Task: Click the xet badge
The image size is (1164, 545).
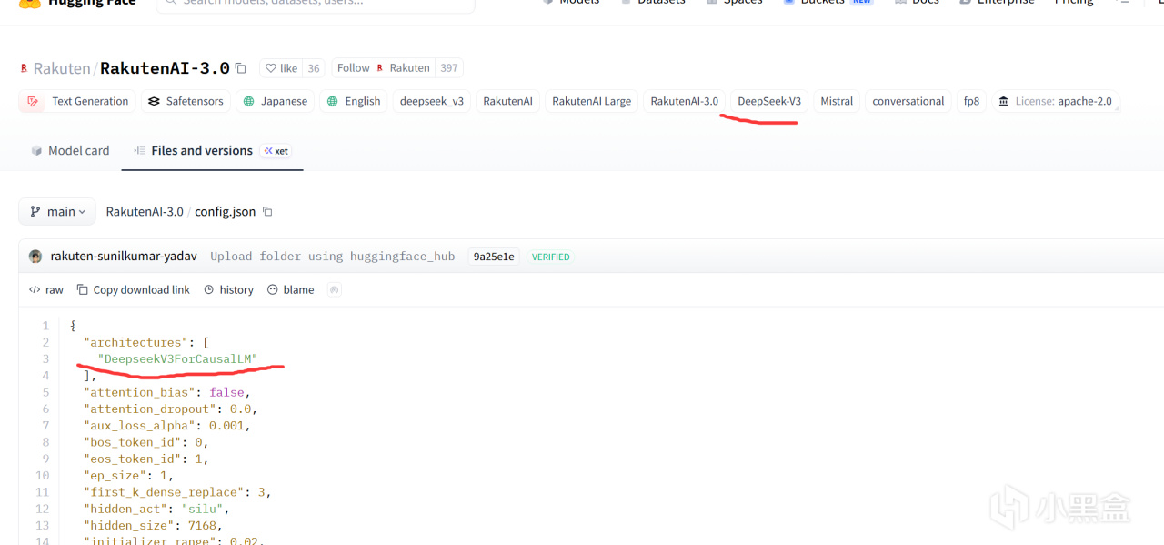Action: click(276, 151)
